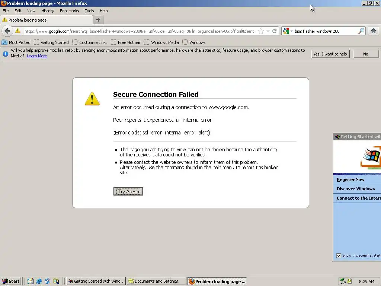Image resolution: width=381 pixels, height=286 pixels.
Task: Click Register Now in Getting Started window
Action: coord(350,179)
